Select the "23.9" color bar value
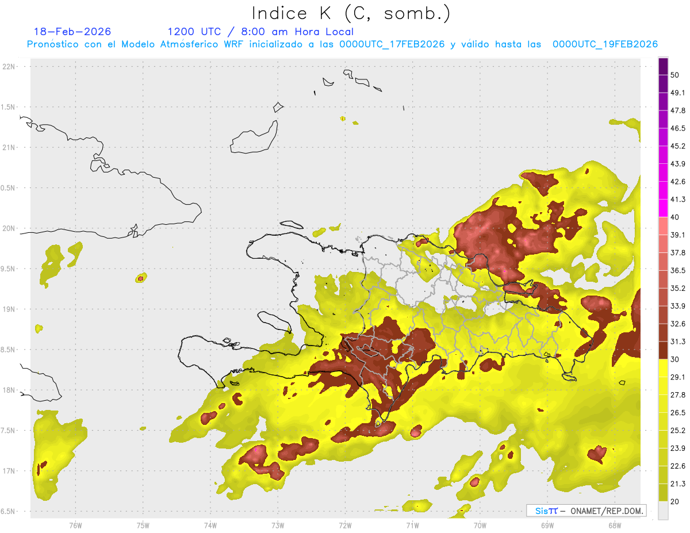The height and width of the screenshot is (533, 690). coord(678,448)
